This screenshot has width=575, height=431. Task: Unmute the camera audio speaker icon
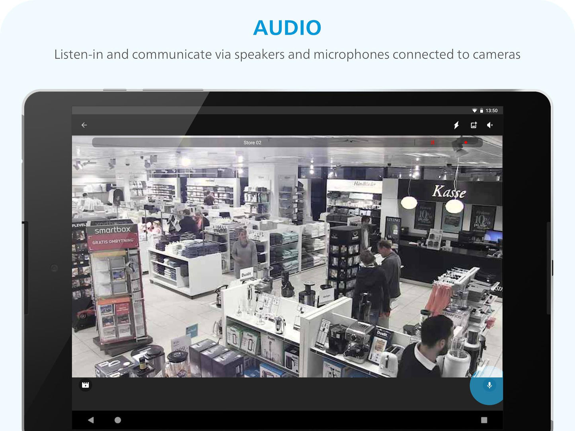(490, 125)
